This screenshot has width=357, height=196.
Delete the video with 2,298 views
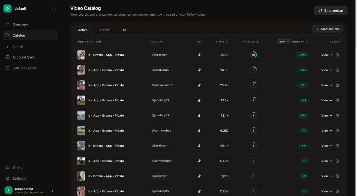[337, 191]
